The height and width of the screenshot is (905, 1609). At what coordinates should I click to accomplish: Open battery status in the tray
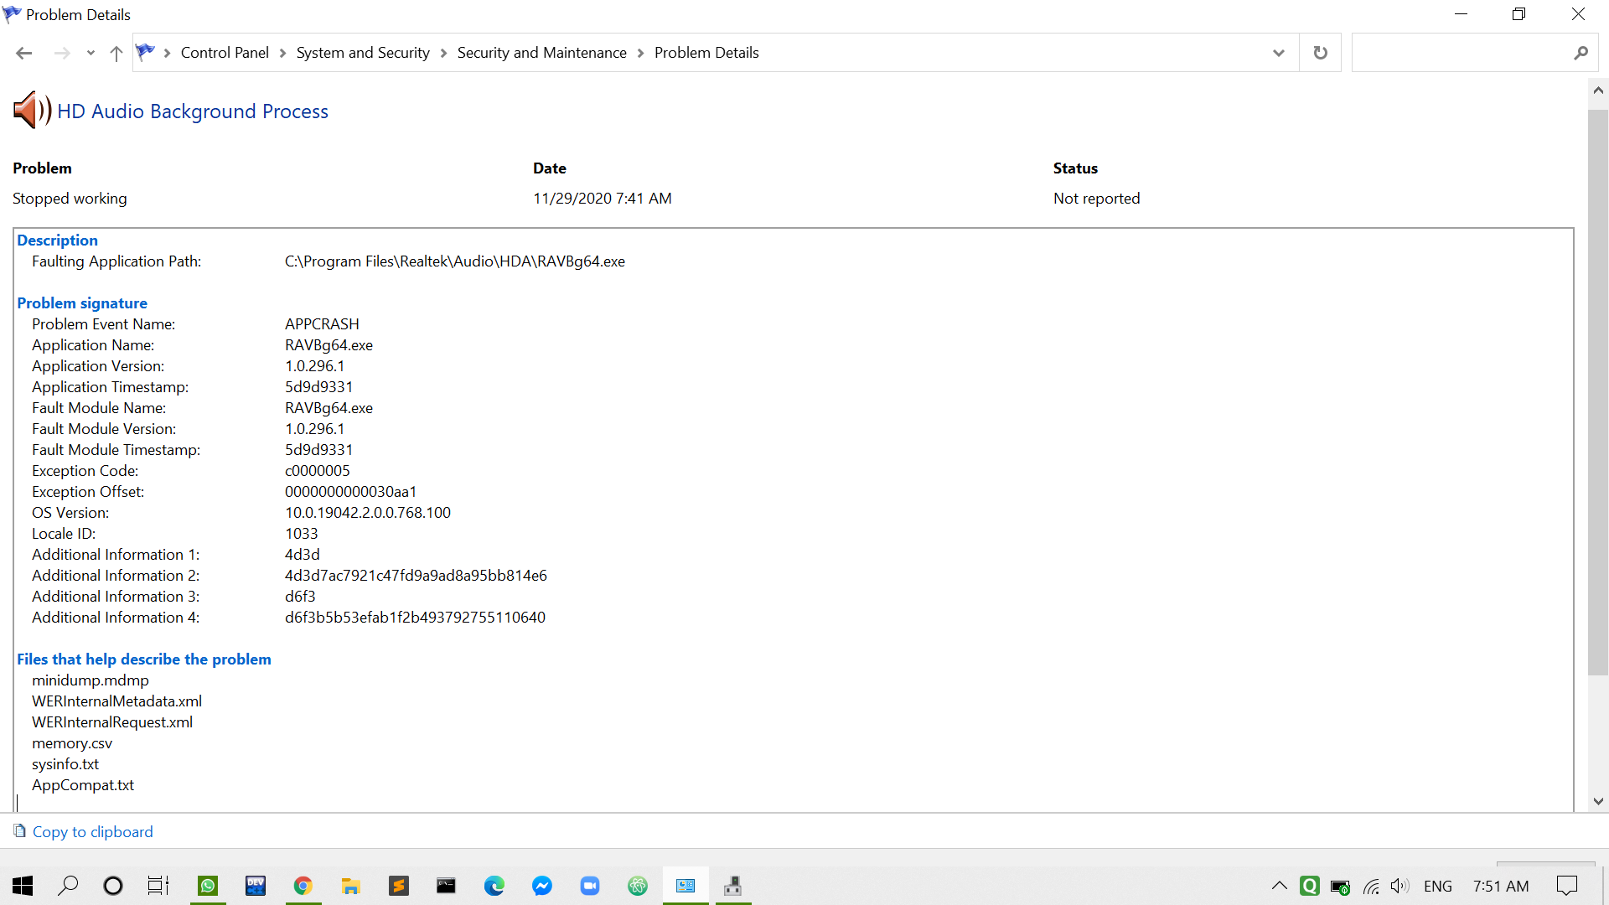coord(1340,887)
